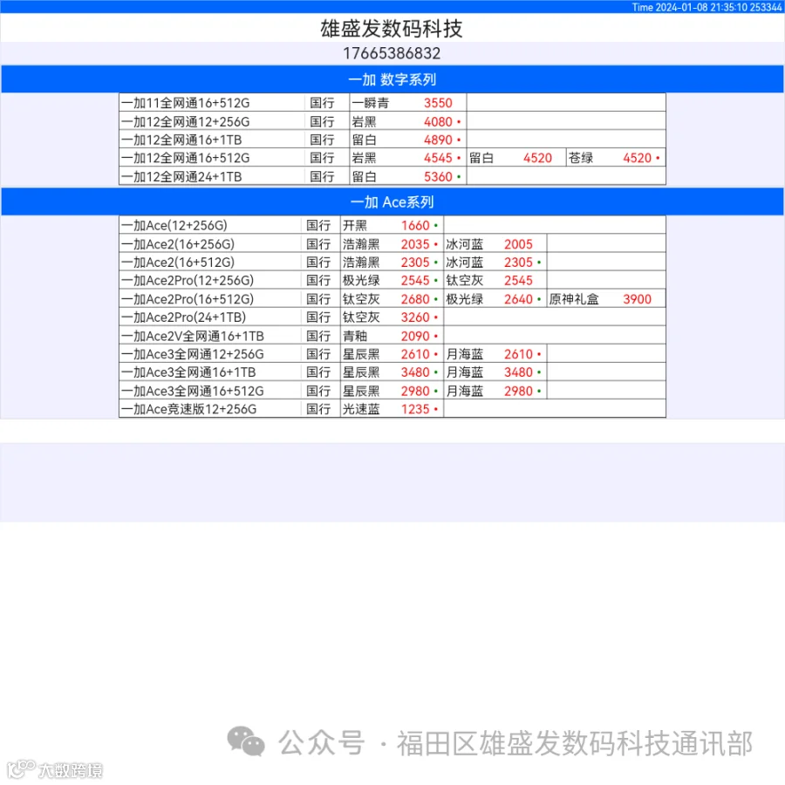785x785 pixels.
Task: Click the 2545 price beside 钛空灰
Action: (518, 280)
